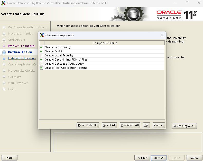203x161 pixels.
Task: Click the Select Options... button
Action: pos(184,126)
